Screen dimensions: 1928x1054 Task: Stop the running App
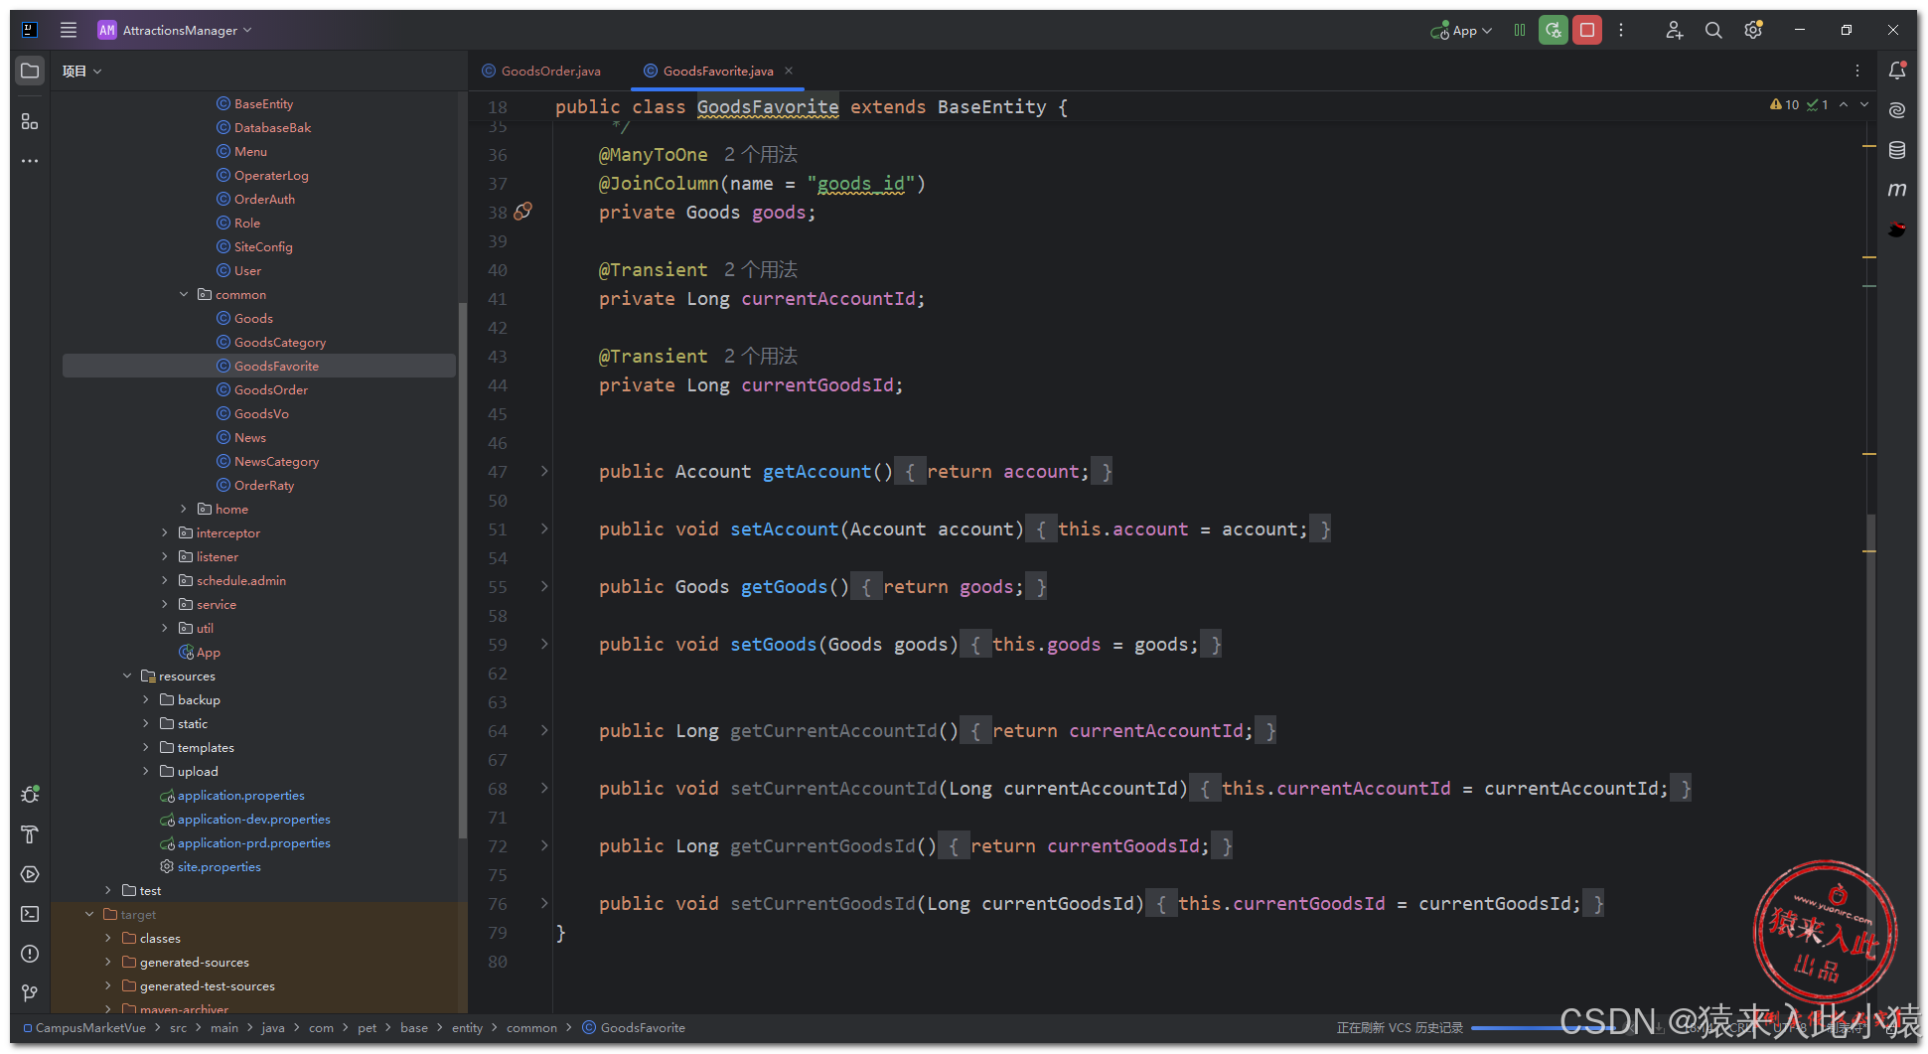click(x=1587, y=30)
